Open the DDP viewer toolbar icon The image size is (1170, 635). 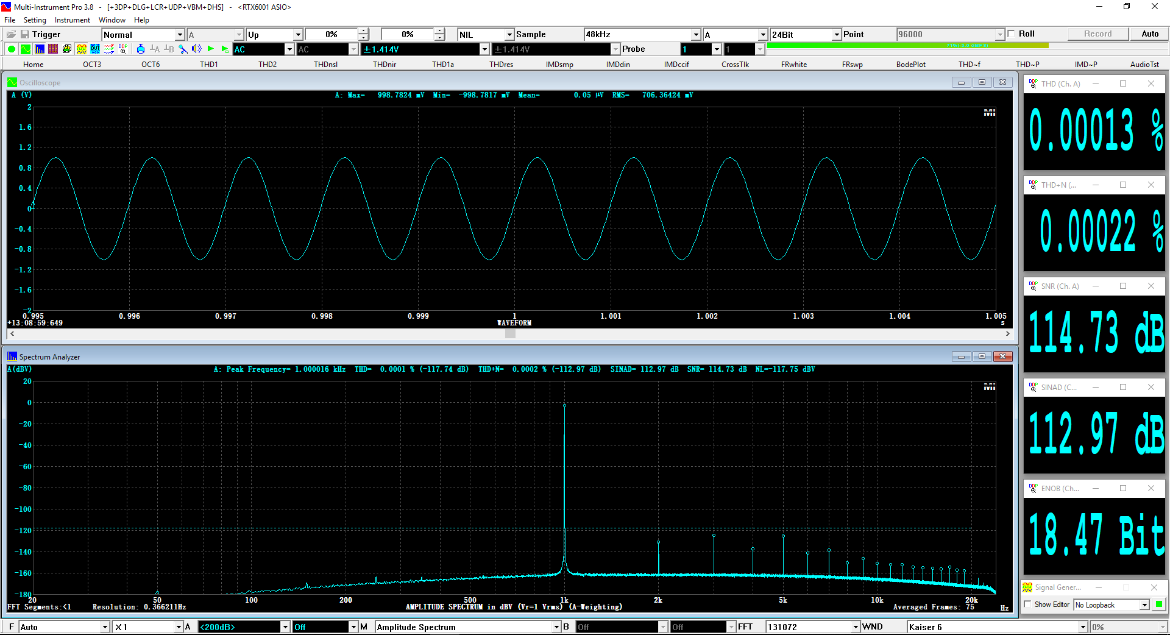123,49
